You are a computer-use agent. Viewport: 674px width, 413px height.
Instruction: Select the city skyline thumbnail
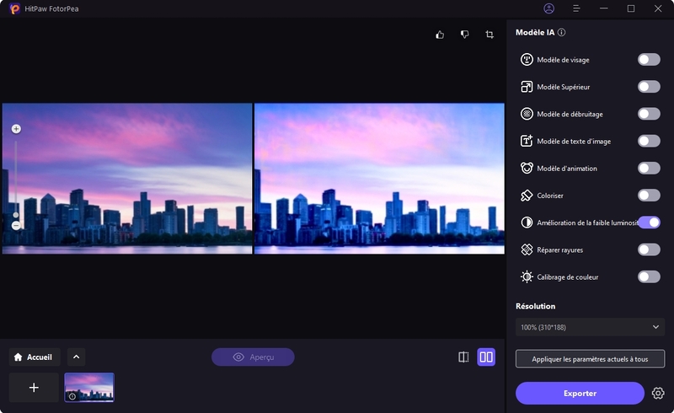pos(89,388)
